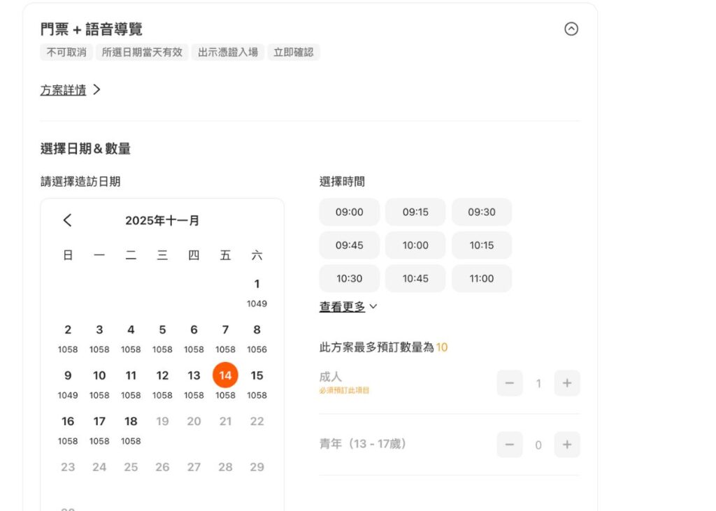Decrease the 青年 youth ticket quantity
Screen dimensions: 716x511
coord(510,445)
